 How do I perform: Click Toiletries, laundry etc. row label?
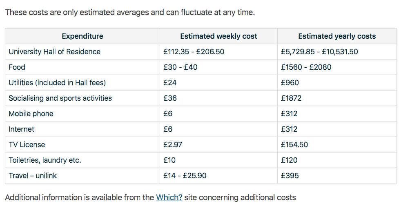[x=45, y=160]
